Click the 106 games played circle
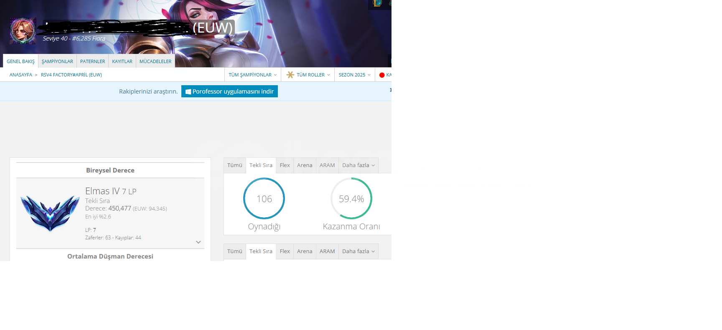Viewport: 722px width, 330px height. pos(264,198)
